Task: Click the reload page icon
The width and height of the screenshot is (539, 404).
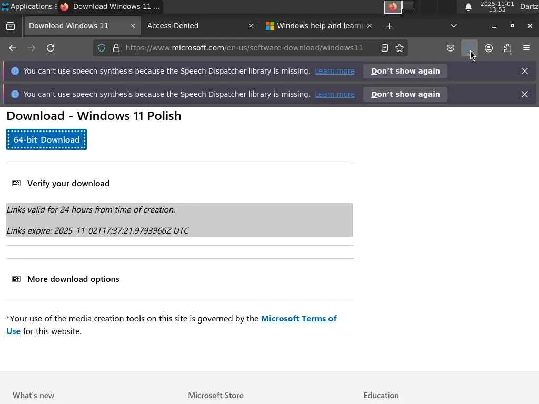Action: coord(51,48)
